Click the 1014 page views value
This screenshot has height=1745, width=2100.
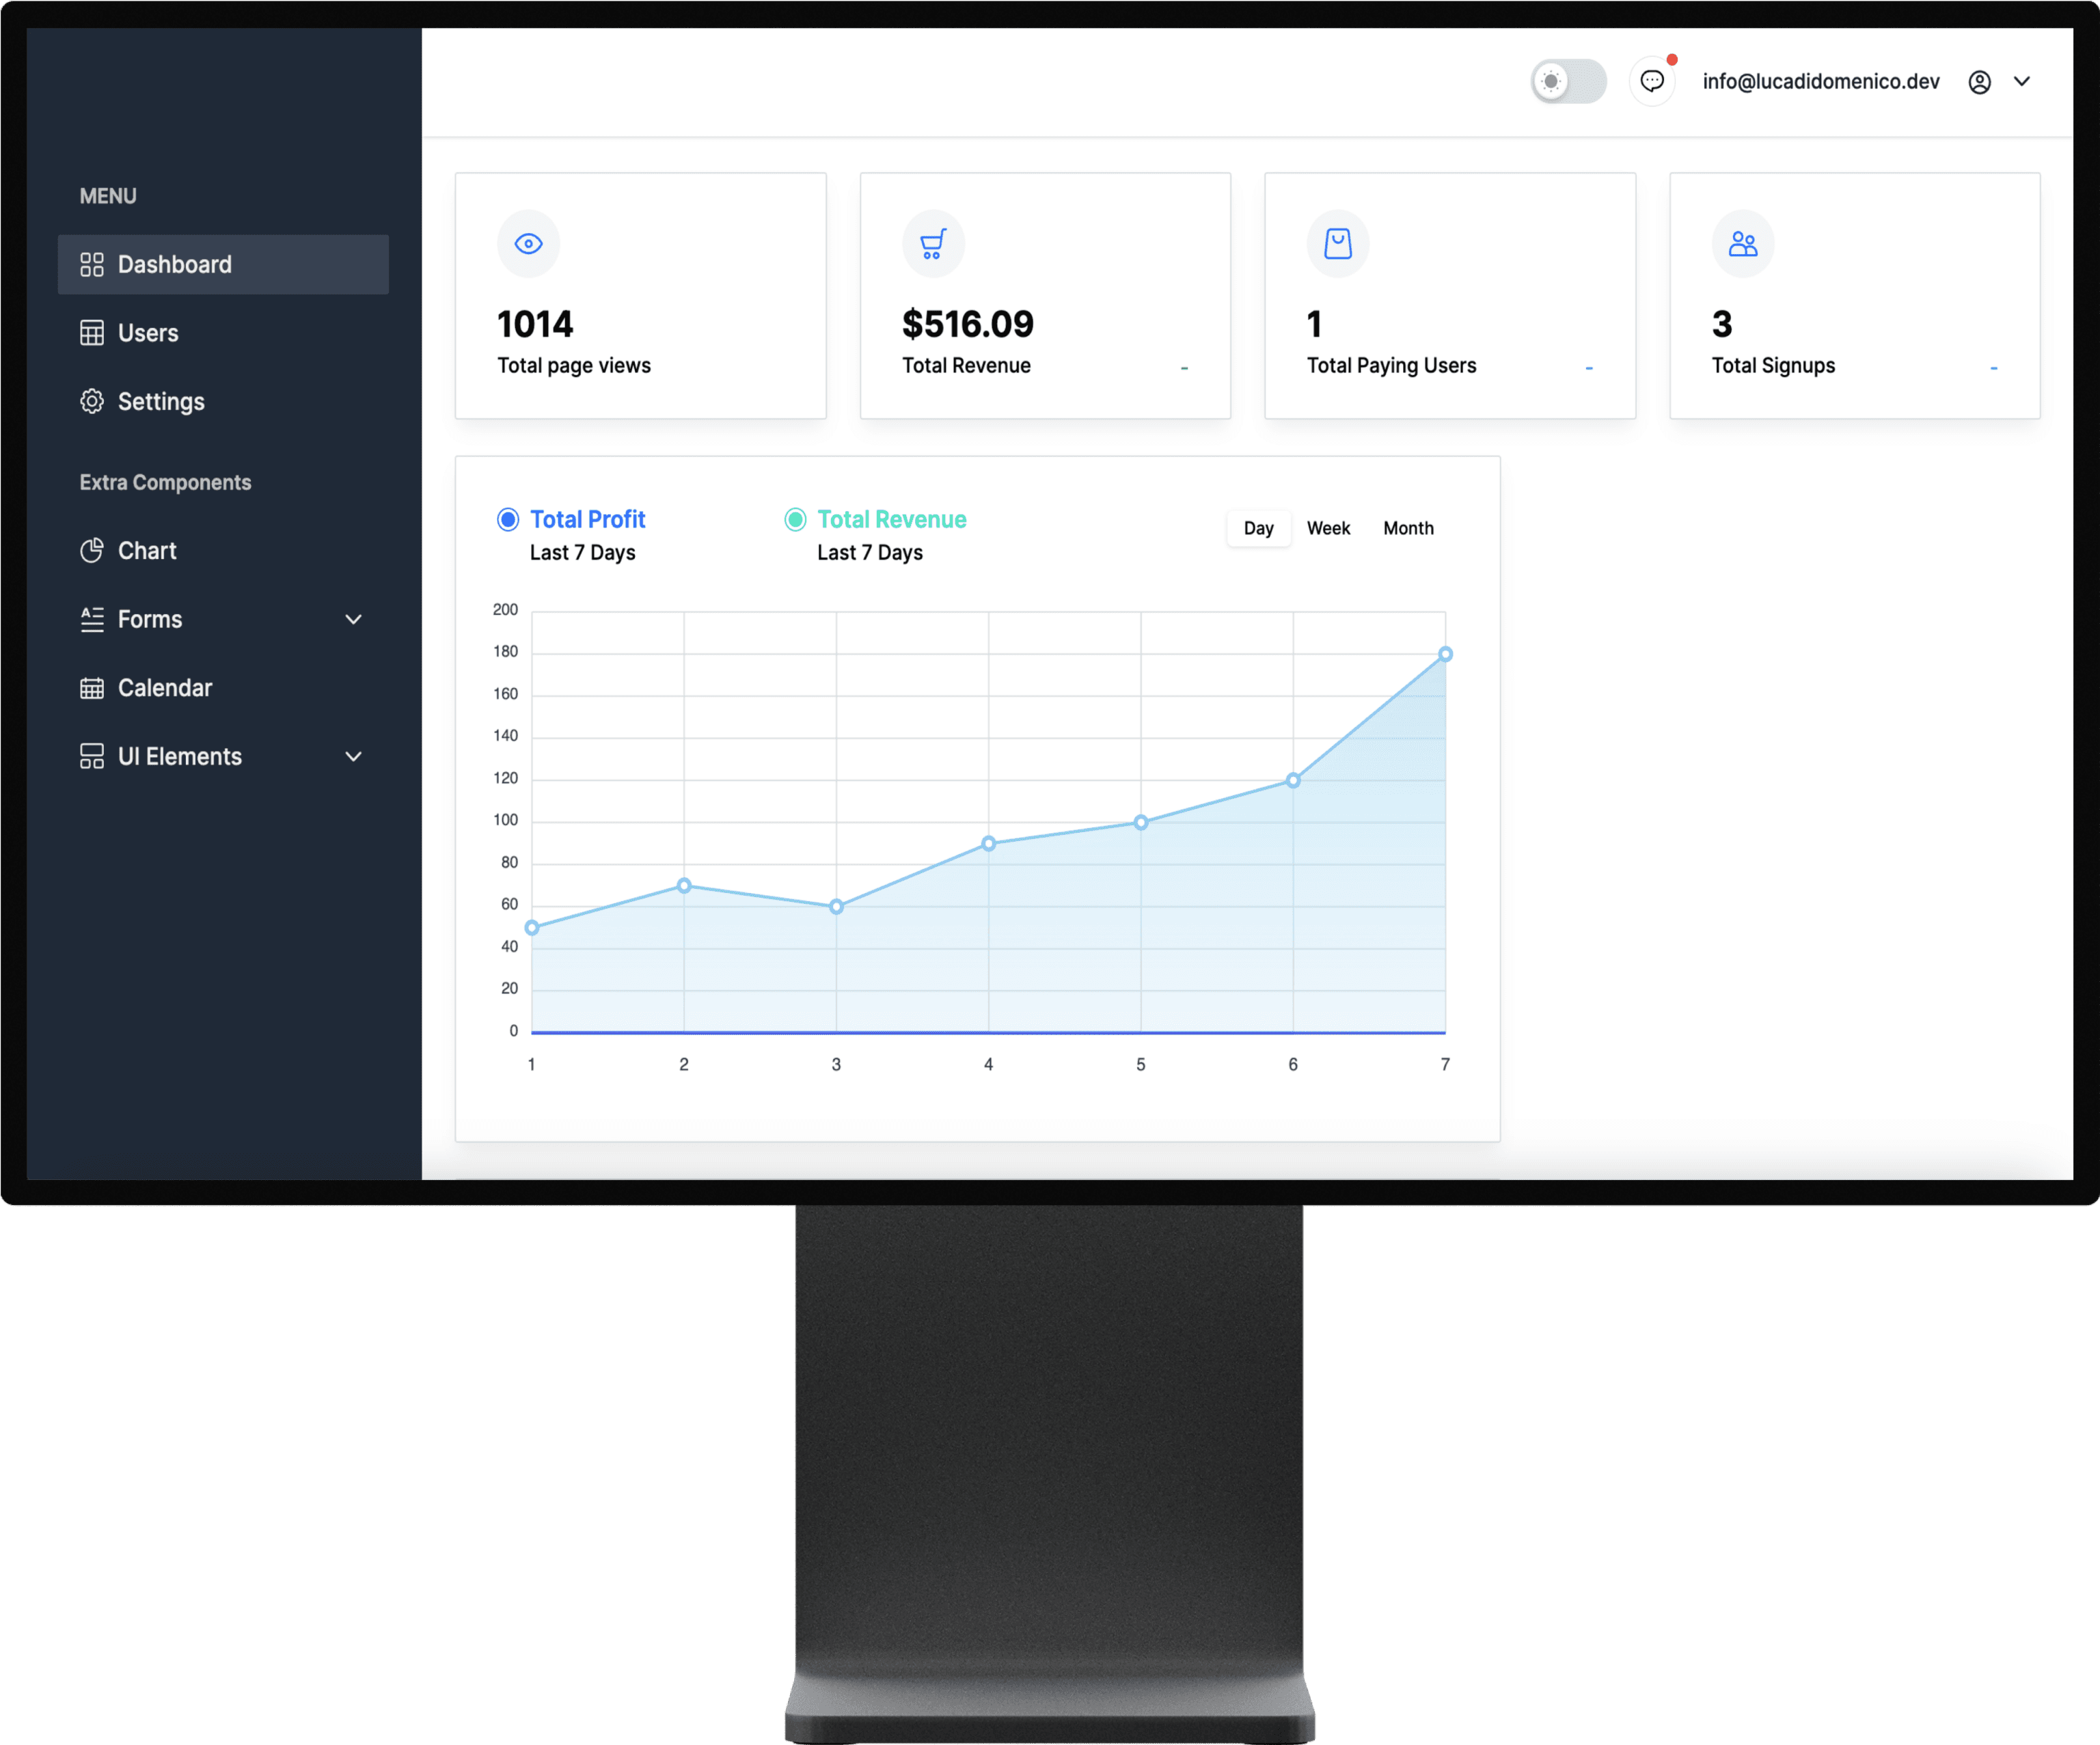(535, 324)
